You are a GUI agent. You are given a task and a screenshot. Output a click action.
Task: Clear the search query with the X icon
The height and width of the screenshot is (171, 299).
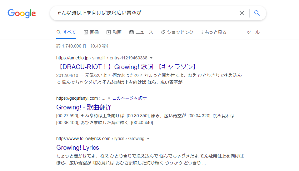click(242, 13)
